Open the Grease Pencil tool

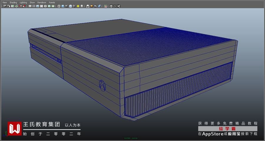[x=24, y=6]
